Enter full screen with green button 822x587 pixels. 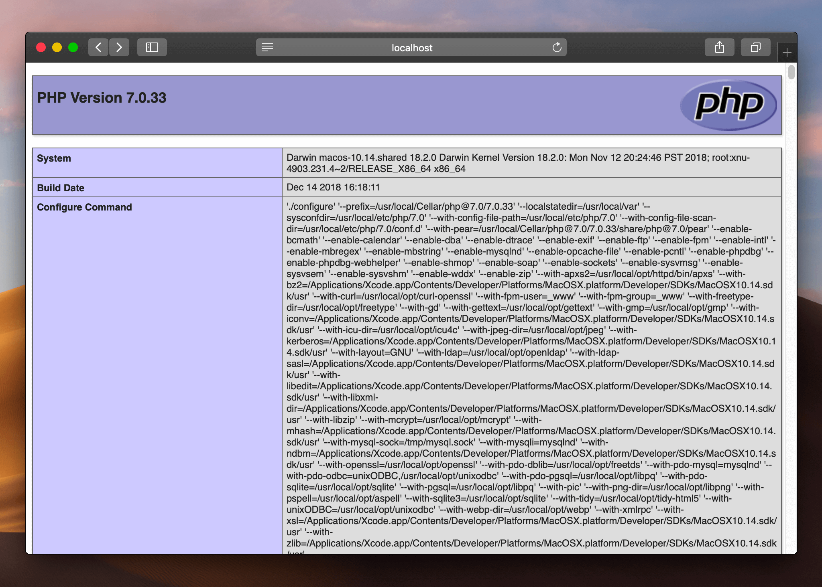73,48
